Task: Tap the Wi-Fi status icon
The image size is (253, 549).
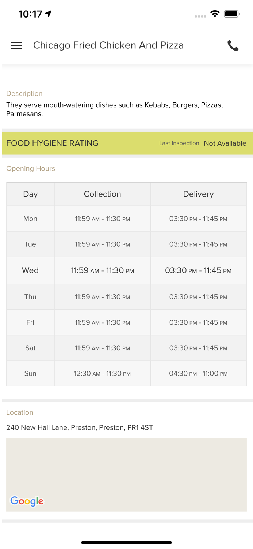Action: pos(215,14)
